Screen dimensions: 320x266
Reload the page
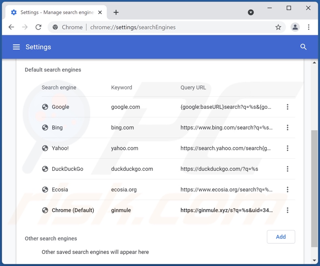pyautogui.click(x=38, y=27)
